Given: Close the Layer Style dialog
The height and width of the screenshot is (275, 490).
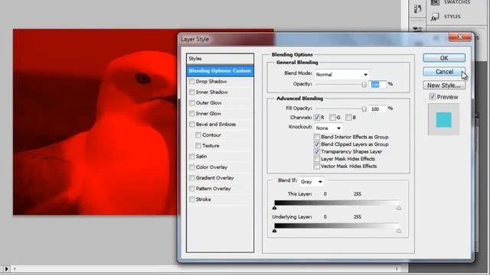Looking at the screenshot, I should point(460,37).
